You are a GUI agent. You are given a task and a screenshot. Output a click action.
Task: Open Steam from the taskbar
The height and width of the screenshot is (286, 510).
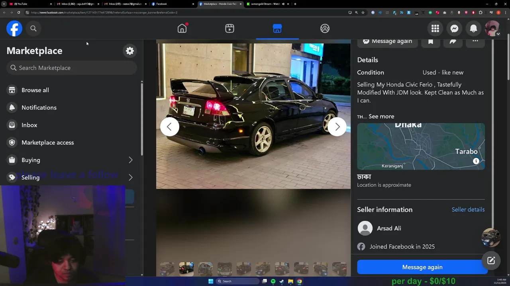pos(282,281)
